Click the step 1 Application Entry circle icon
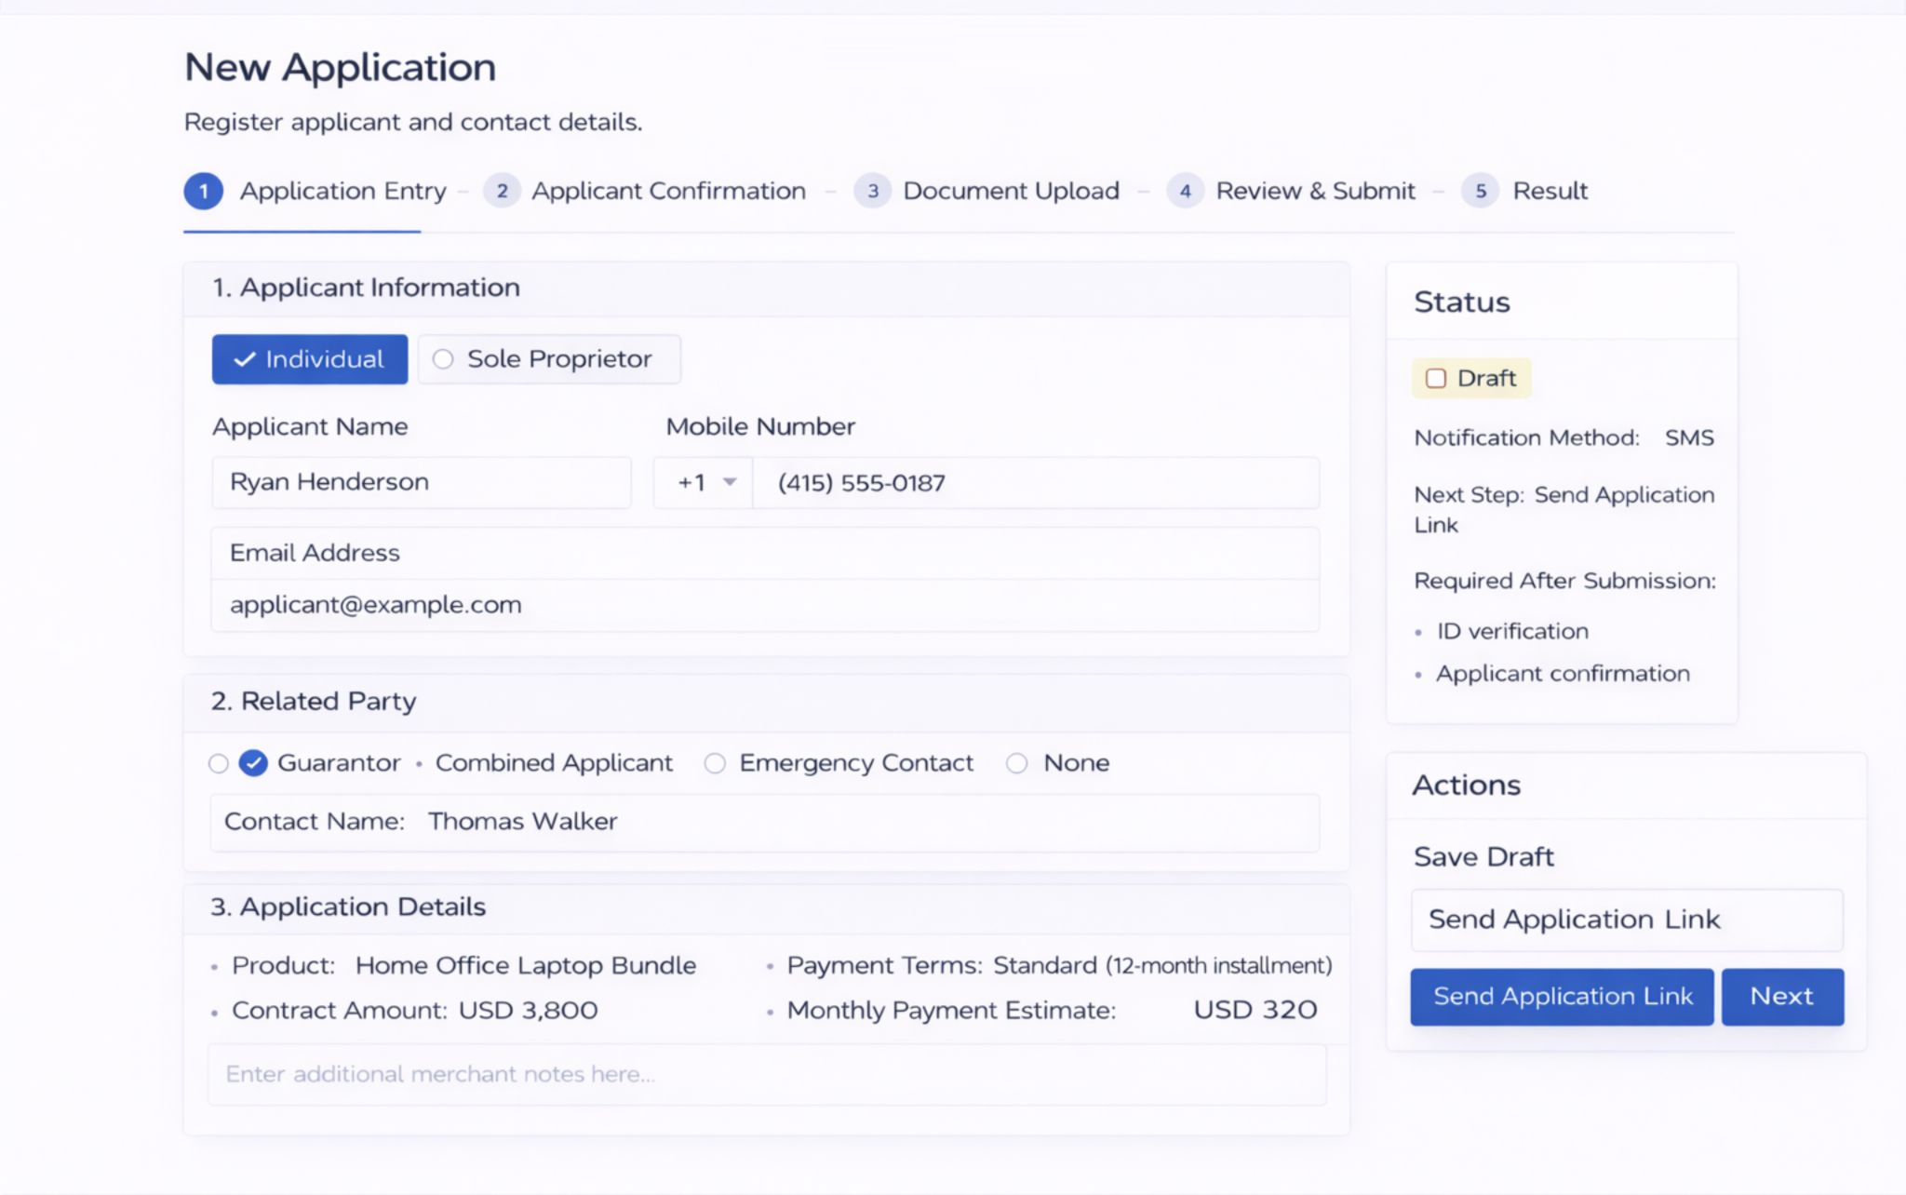The width and height of the screenshot is (1906, 1195). 203,192
